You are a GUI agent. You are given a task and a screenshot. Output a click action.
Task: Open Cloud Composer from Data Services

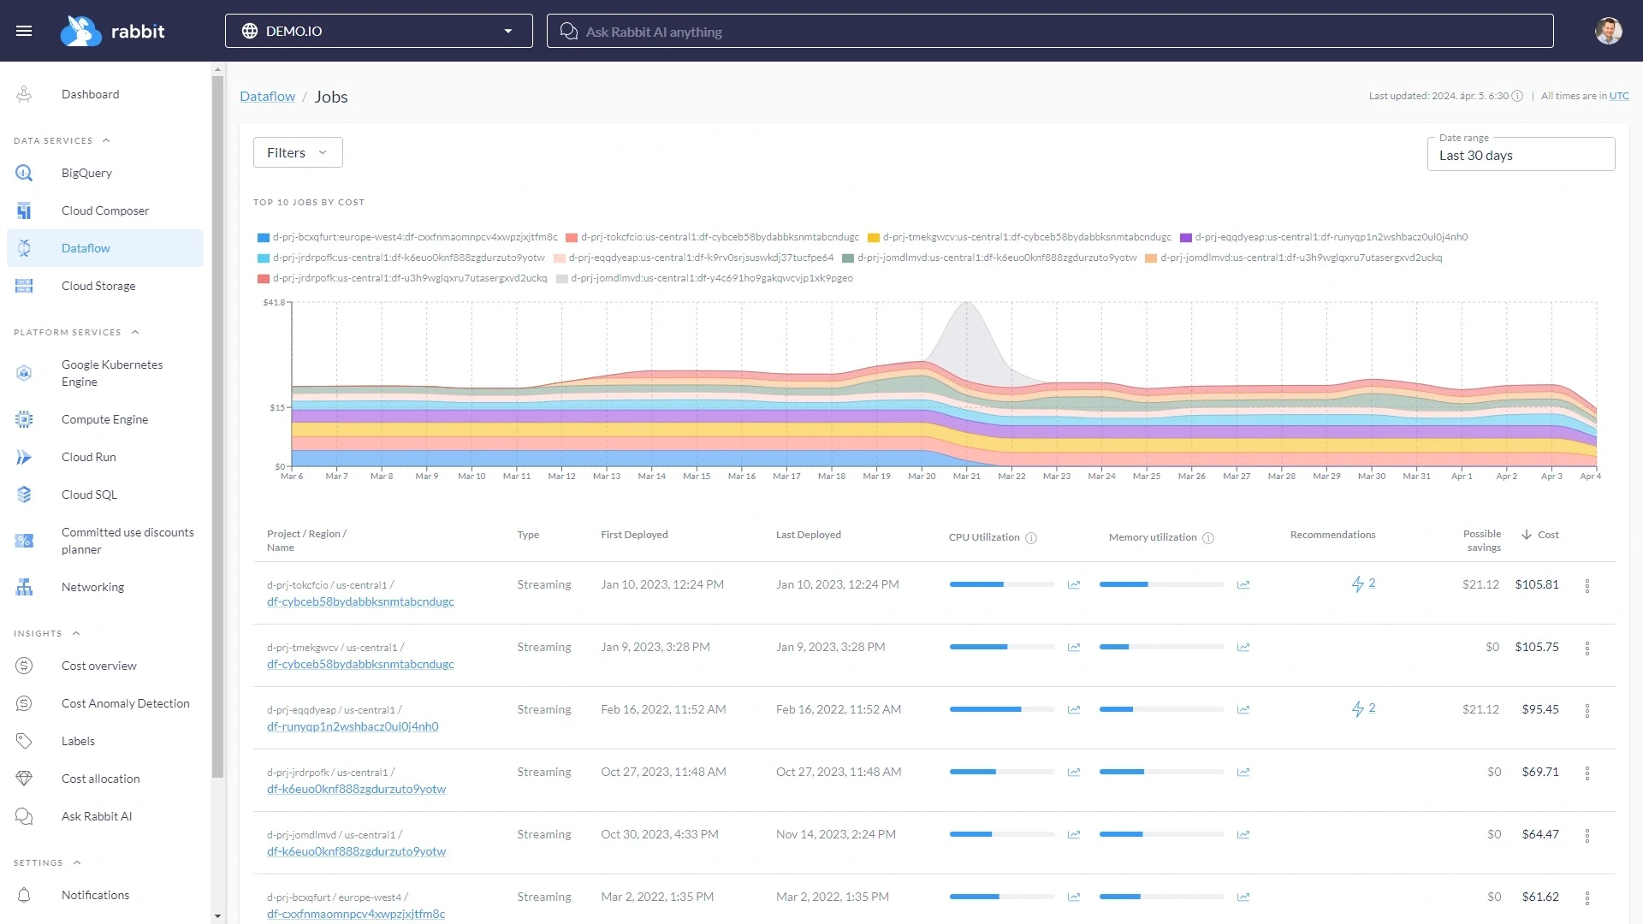pyautogui.click(x=104, y=210)
